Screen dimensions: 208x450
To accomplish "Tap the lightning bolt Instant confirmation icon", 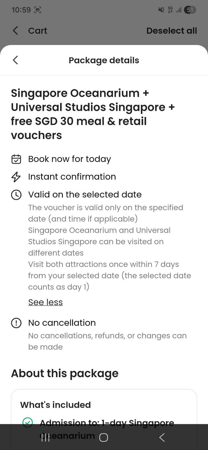I will click(16, 177).
